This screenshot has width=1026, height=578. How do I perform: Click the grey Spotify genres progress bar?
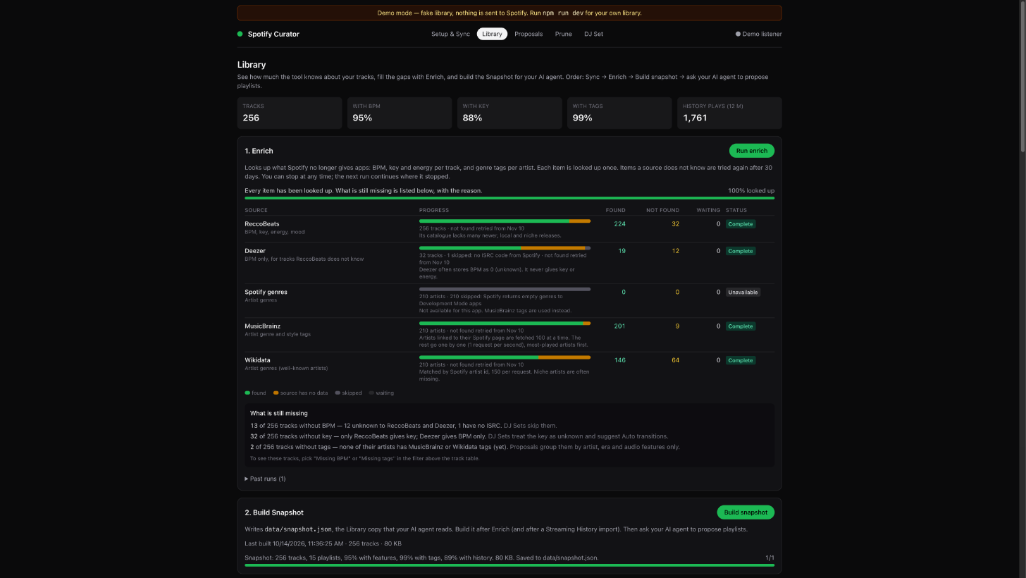pyautogui.click(x=505, y=289)
